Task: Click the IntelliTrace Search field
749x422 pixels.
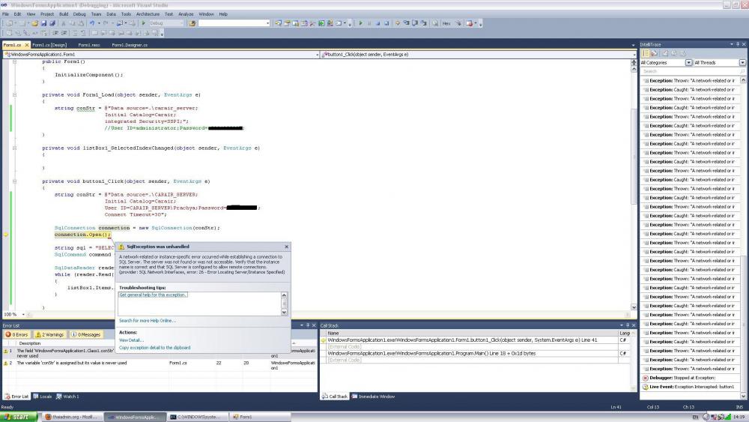Action: (692, 71)
